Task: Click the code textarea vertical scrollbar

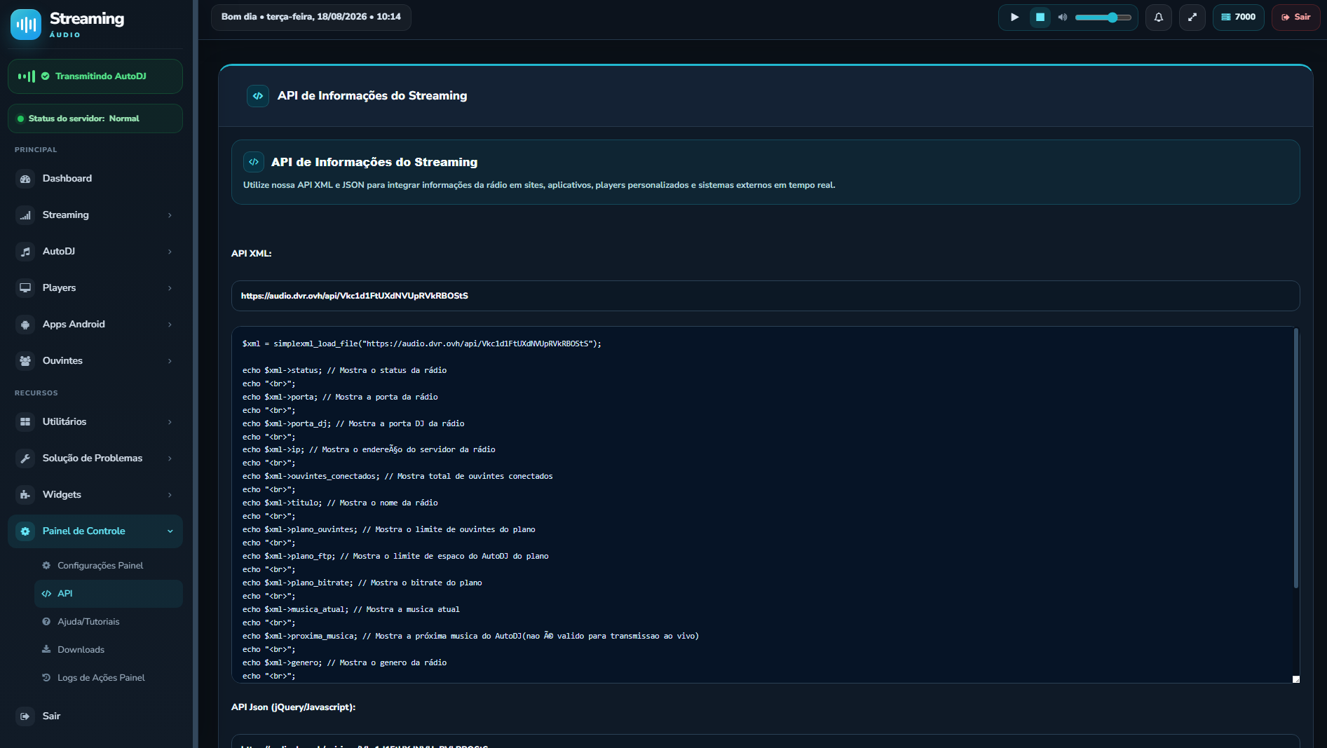Action: coord(1296,458)
